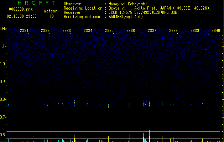Viewport: 224px width, 142px height.
Task: Click the 2339 time marker
Action: pyautogui.click(x=195, y=31)
